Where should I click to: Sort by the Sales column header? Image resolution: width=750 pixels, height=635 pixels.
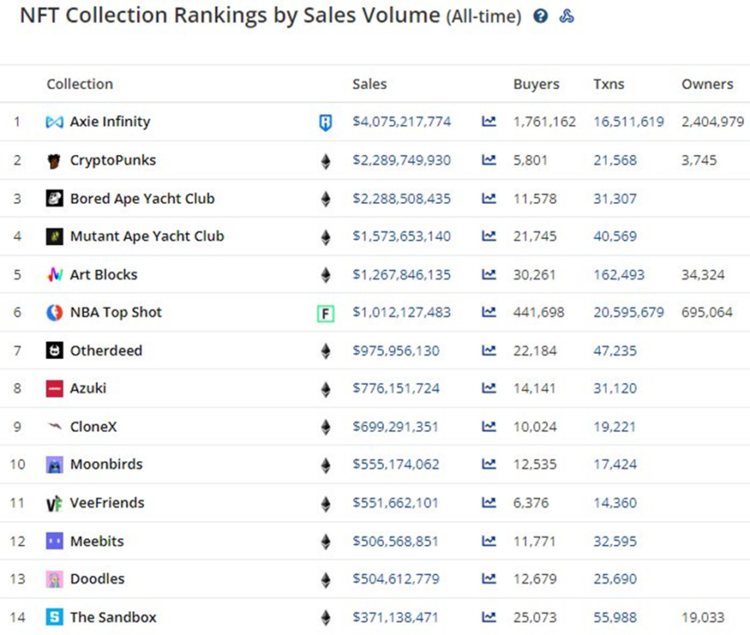(369, 84)
